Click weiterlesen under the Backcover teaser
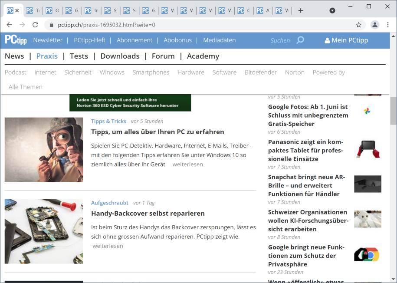Viewport: 397px width, 283px height. pyautogui.click(x=108, y=246)
